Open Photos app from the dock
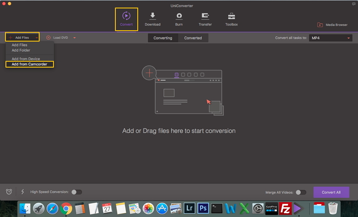Screen dimensions: 358x217 (x=148, y=208)
